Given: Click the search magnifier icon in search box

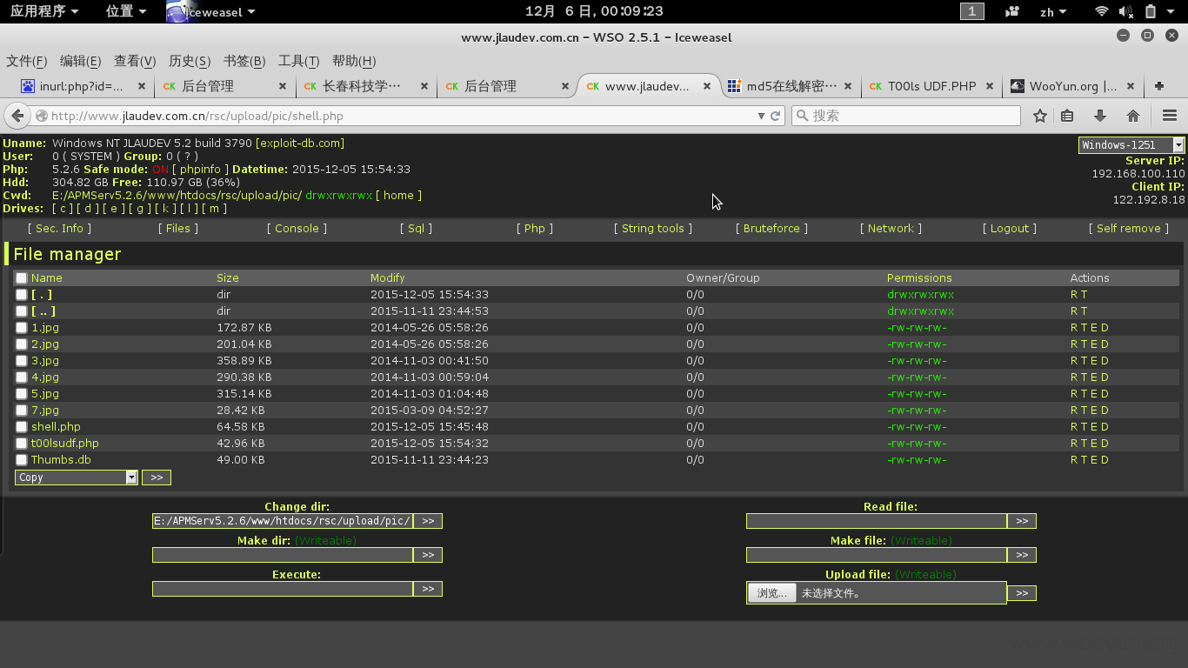Looking at the screenshot, I should [802, 116].
